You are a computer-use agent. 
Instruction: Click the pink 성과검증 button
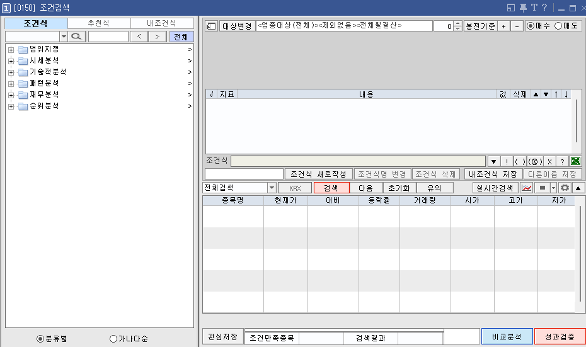pyautogui.click(x=560, y=336)
